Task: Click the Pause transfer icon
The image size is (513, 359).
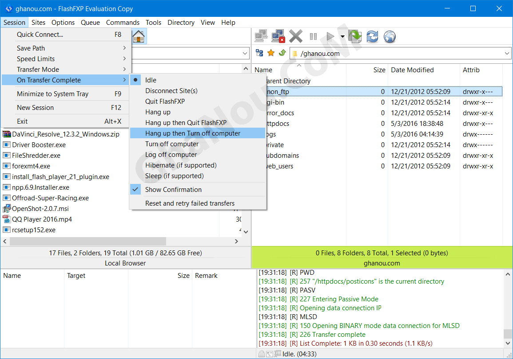Action: point(313,36)
